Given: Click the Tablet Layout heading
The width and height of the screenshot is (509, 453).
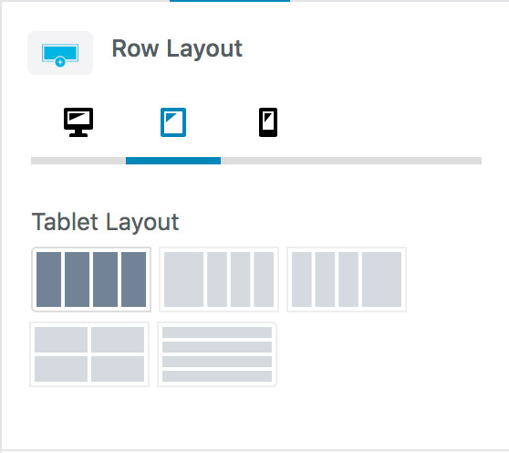Looking at the screenshot, I should click(105, 222).
